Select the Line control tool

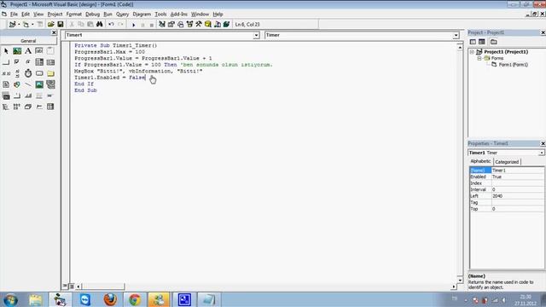[28, 84]
